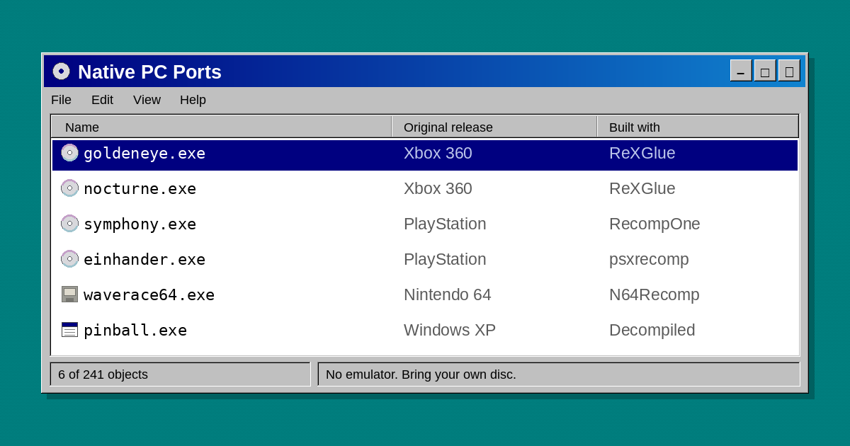Click PlayStation in the symphony.exe row
Image resolution: width=850 pixels, height=446 pixels.
[445, 224]
